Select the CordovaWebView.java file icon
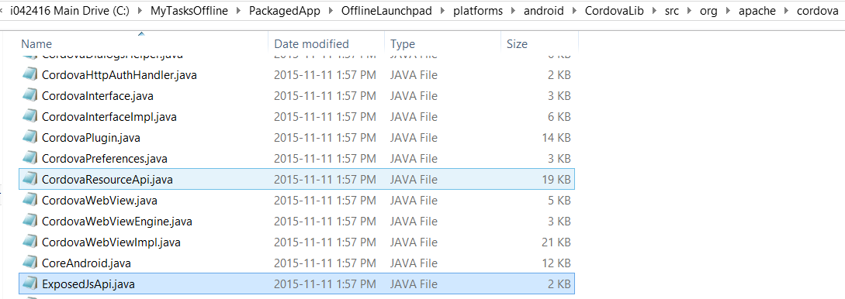The height and width of the screenshot is (299, 845). tap(29, 200)
